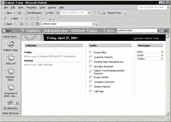
Task: Click Back button next to Up One Level icon
Action: pyautogui.click(x=14, y=18)
